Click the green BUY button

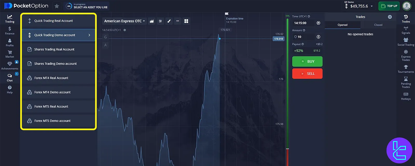pyautogui.click(x=307, y=61)
